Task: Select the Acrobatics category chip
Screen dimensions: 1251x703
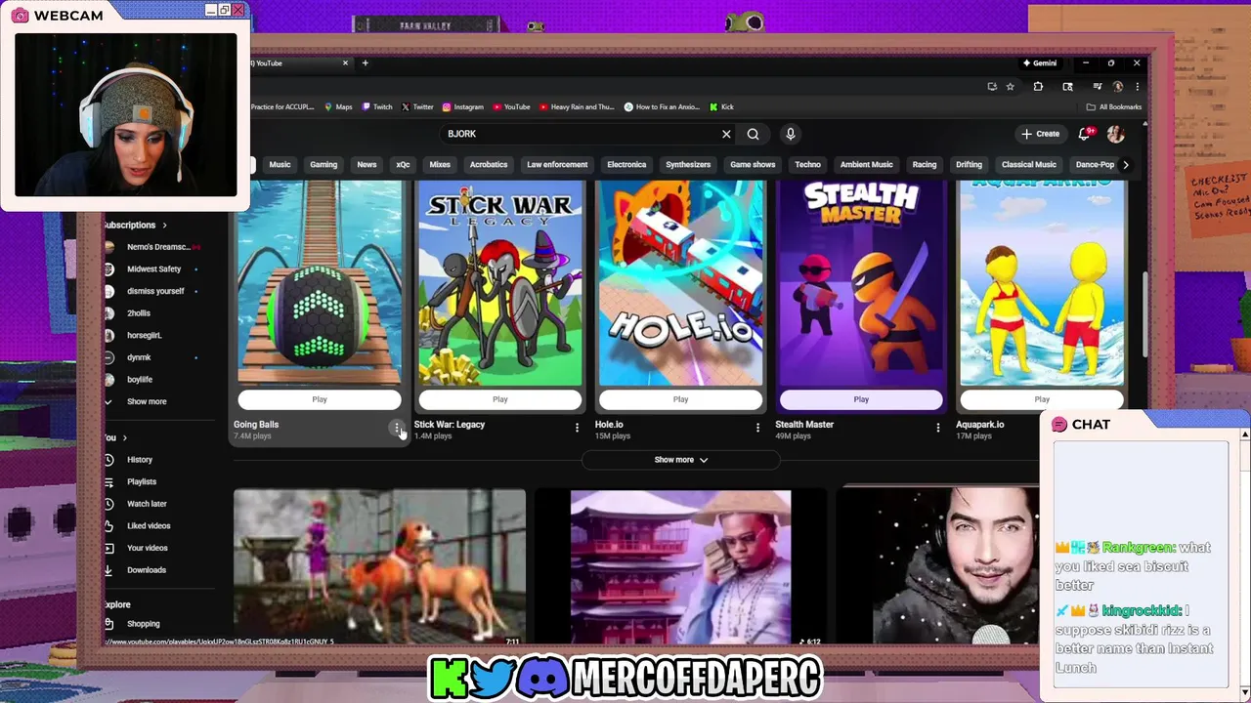Action: [489, 165]
